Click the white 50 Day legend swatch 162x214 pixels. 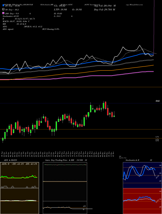pos(3,9)
